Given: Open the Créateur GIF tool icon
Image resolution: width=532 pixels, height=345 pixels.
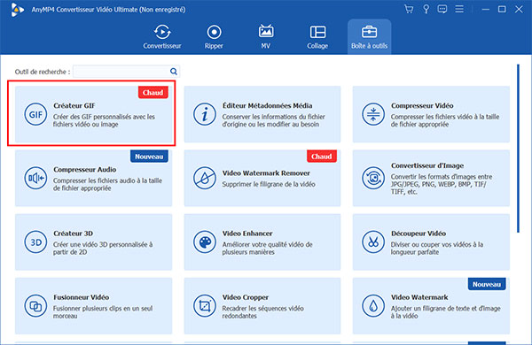Looking at the screenshot, I should tap(35, 114).
